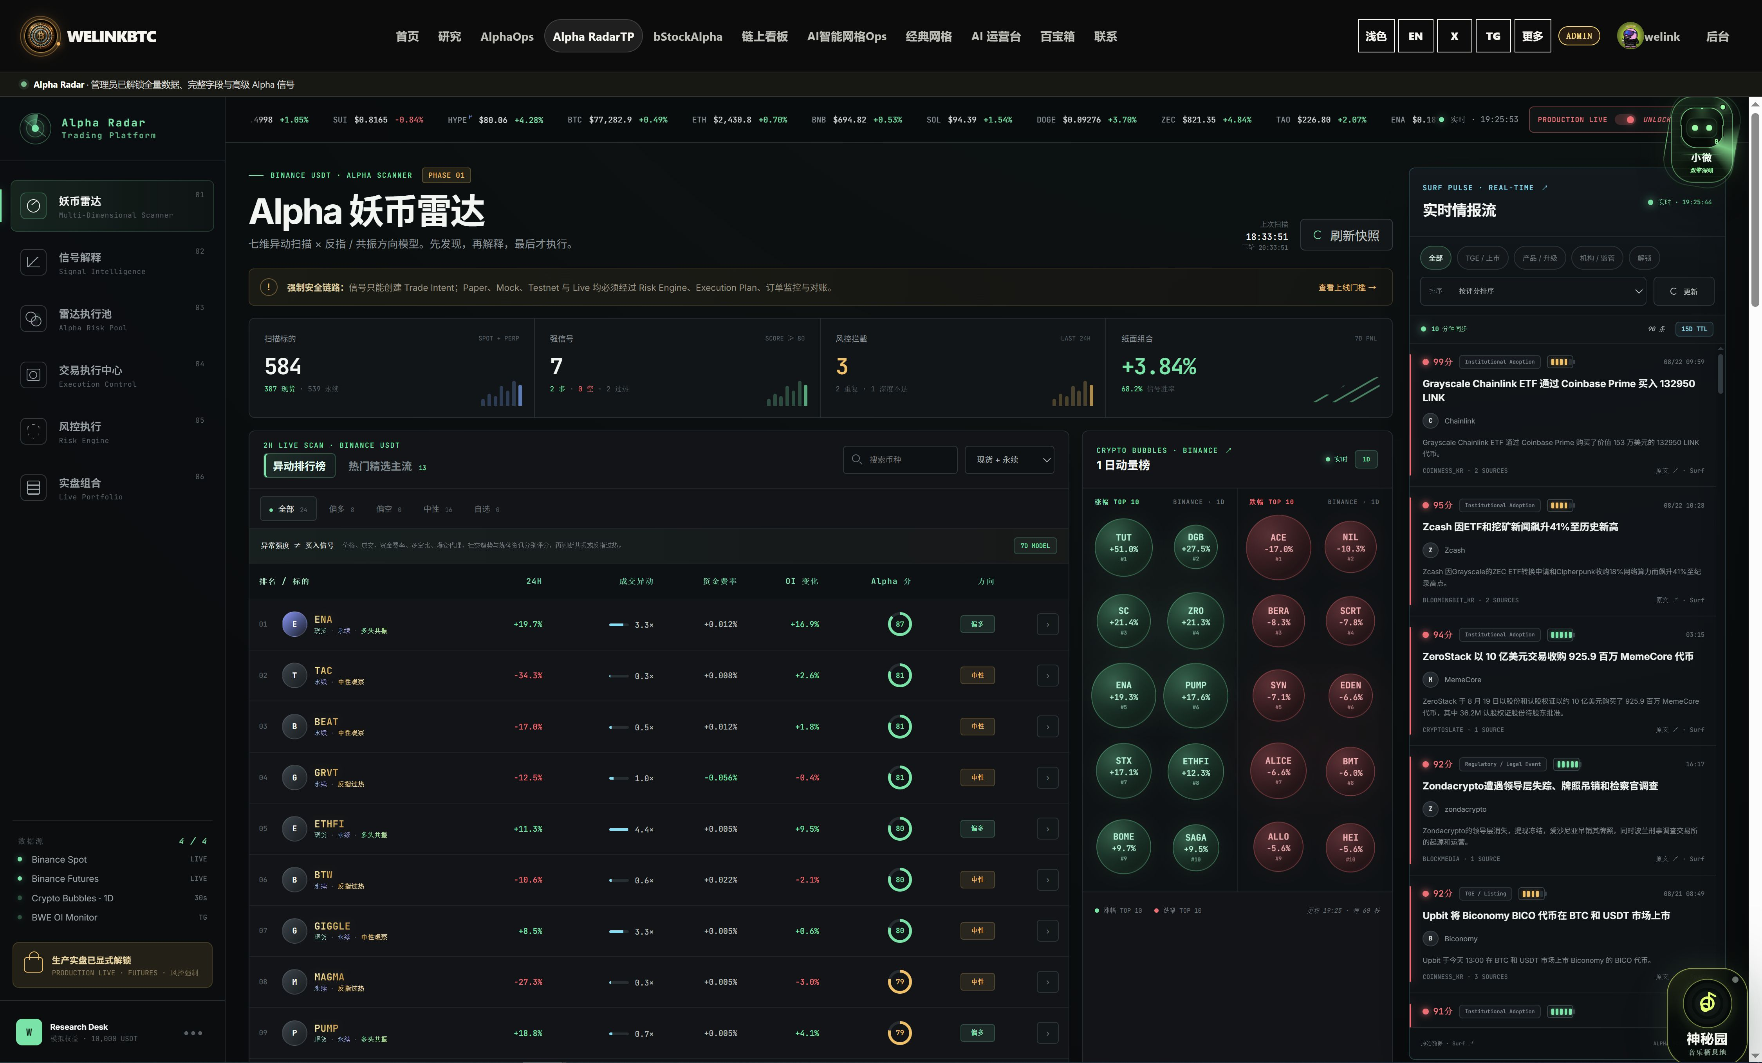Open the 按评分排序 sort dropdown
Image resolution: width=1762 pixels, height=1063 pixels.
click(x=1533, y=291)
